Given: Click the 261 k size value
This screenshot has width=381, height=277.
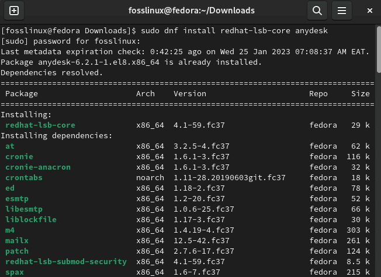Looking at the screenshot, I should pos(358,241).
